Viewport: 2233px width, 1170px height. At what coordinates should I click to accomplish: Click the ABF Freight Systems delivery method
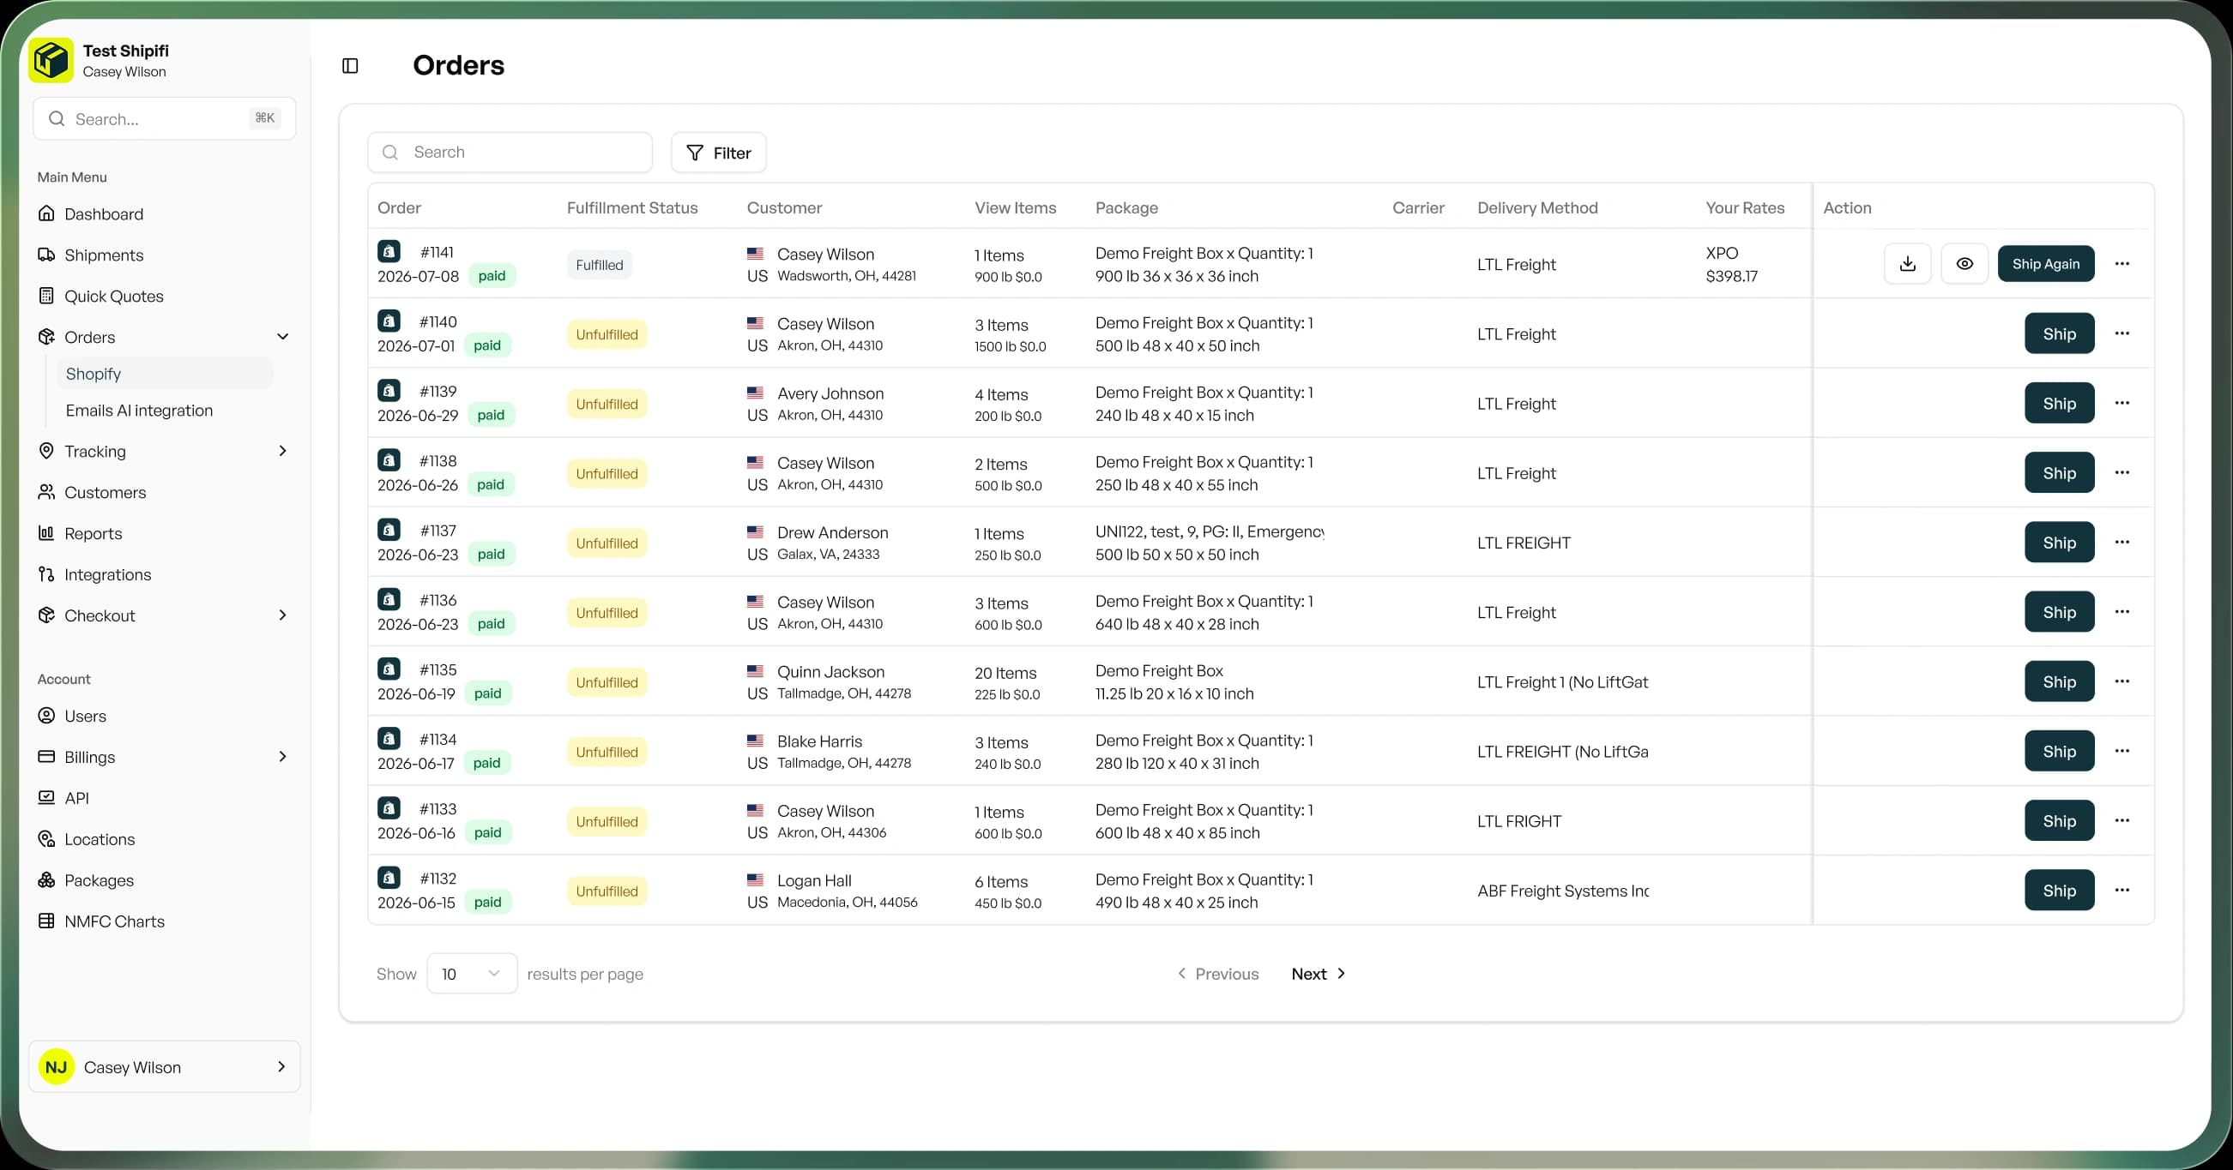coord(1563,891)
